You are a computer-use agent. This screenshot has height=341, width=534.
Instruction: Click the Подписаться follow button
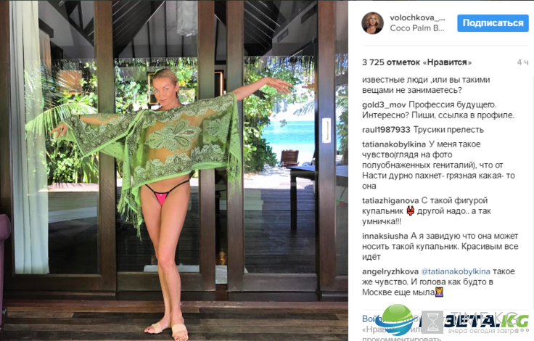pos(493,23)
